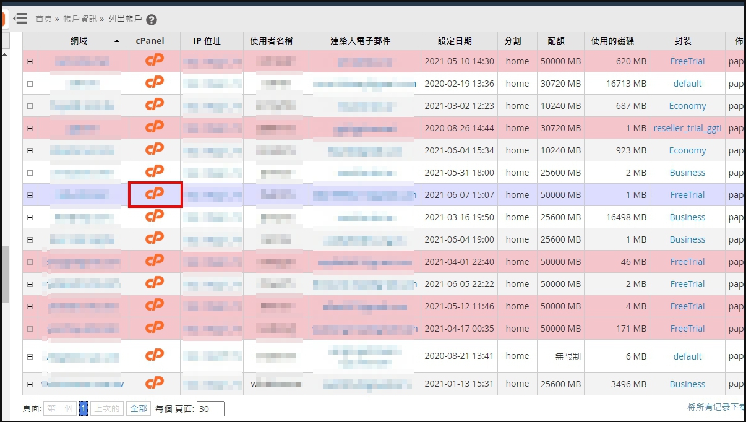
Task: Click the cPanel icon in the 2021-01-13 15:31 row
Action: pos(155,384)
